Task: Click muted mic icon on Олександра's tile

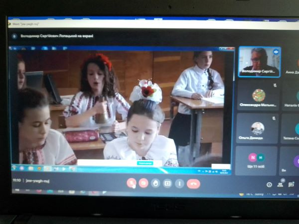Action: coord(275,85)
